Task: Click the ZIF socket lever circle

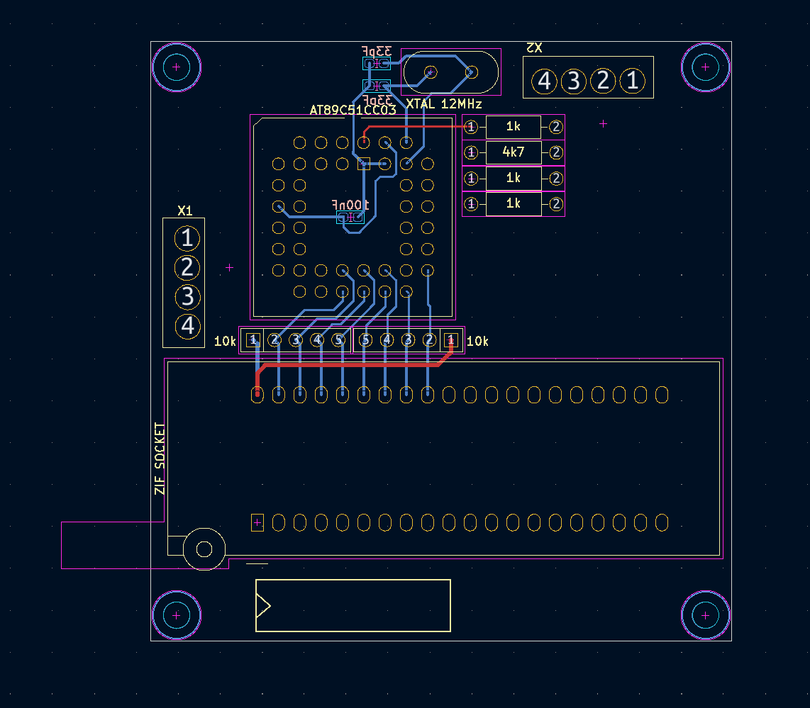Action: [204, 549]
